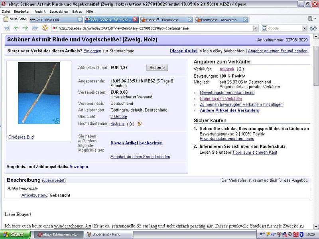The height and width of the screenshot is (239, 319).
Task: Open Tipps zum sicheren Kauf link
Action: [255, 153]
